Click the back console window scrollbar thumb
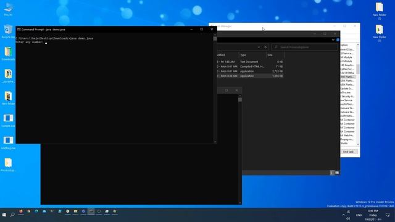395x222 pixels. [240, 99]
